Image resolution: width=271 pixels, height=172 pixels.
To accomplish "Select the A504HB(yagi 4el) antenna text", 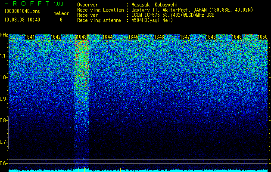I will (152, 20).
